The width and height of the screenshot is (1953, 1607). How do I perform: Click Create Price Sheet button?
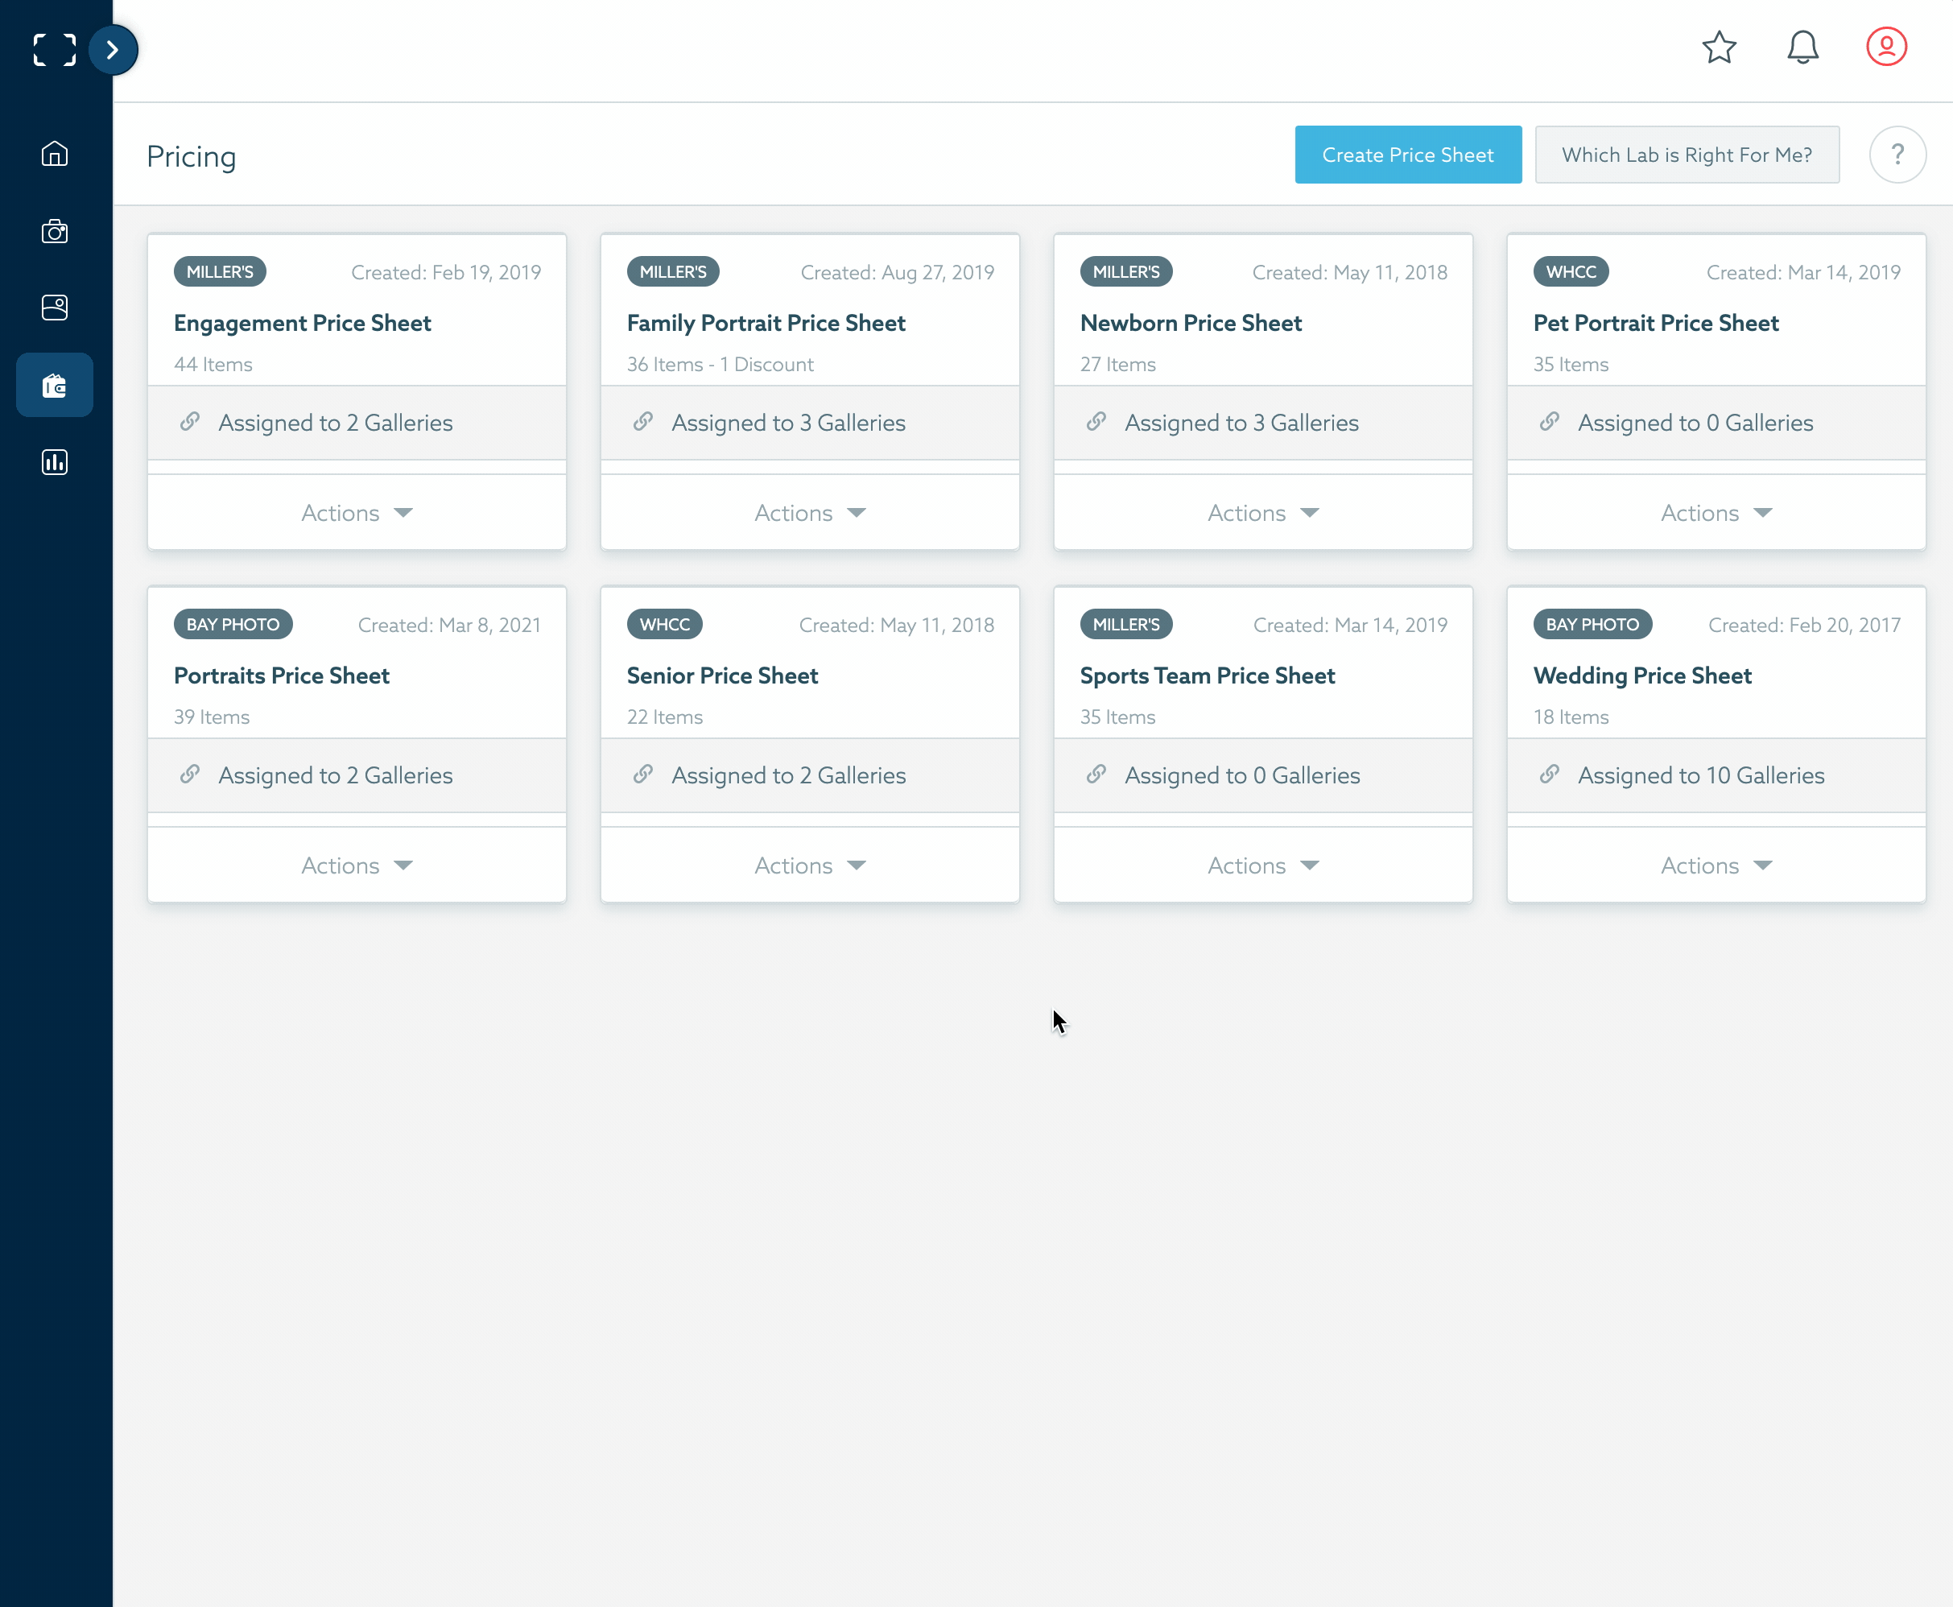coord(1407,155)
